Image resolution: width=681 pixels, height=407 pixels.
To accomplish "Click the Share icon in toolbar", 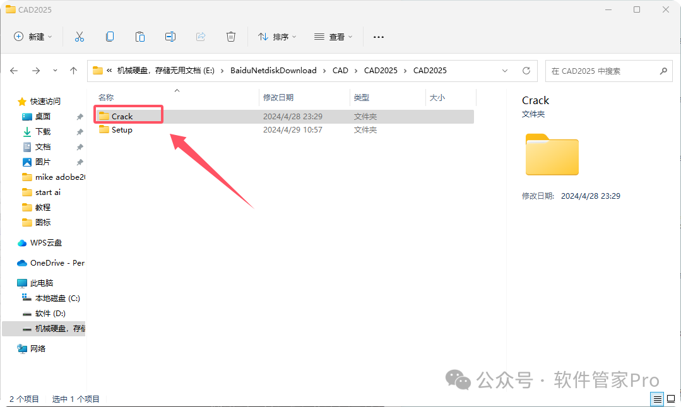I will click(x=201, y=37).
